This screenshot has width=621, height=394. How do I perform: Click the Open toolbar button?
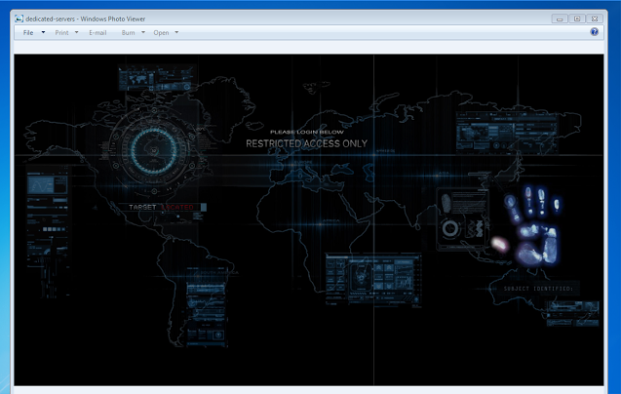(x=161, y=32)
